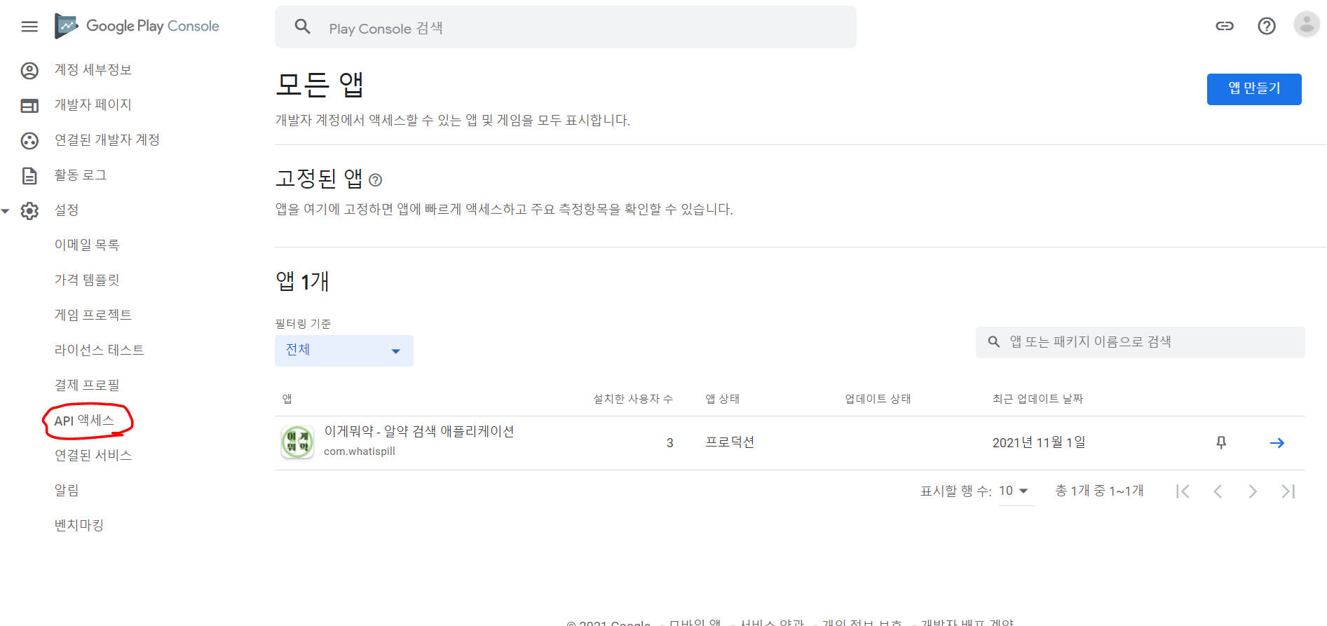
Task: Select 설정 in the sidebar
Action: click(67, 210)
